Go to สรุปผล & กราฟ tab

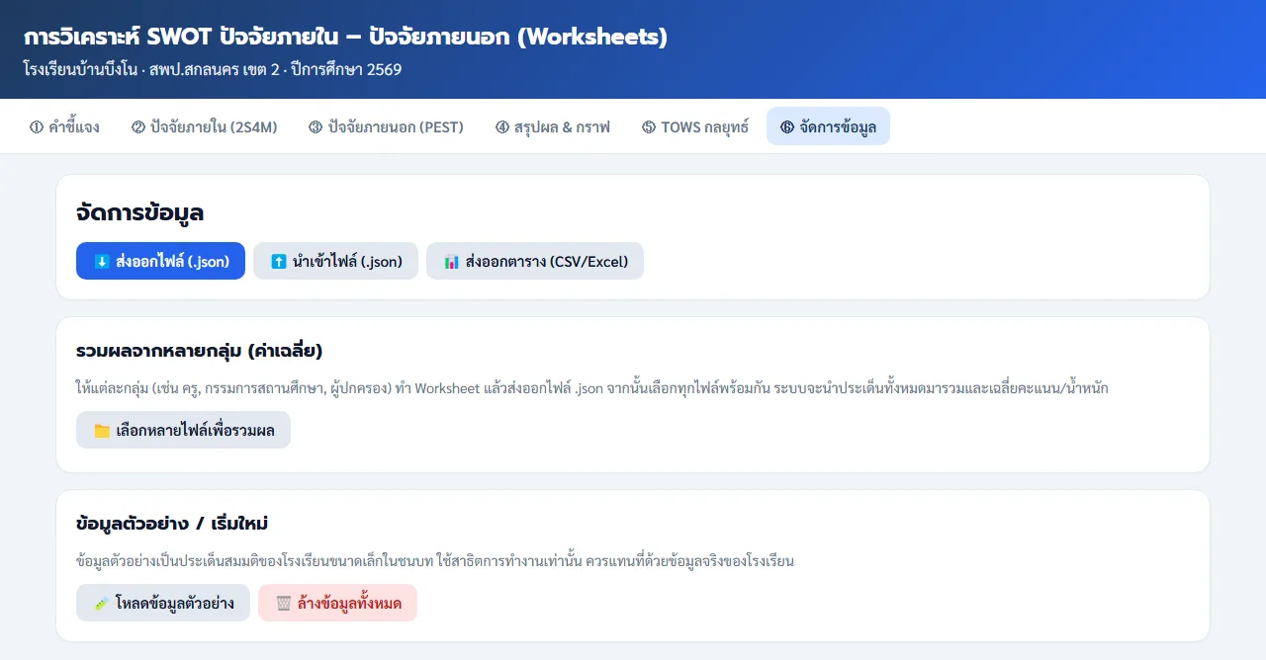(553, 126)
